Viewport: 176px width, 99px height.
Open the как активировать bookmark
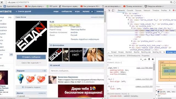point(112,6)
